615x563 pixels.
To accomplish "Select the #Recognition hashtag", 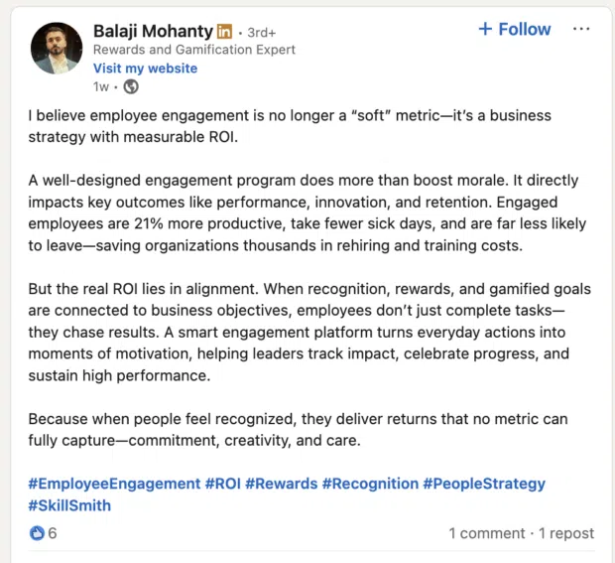I will point(370,484).
